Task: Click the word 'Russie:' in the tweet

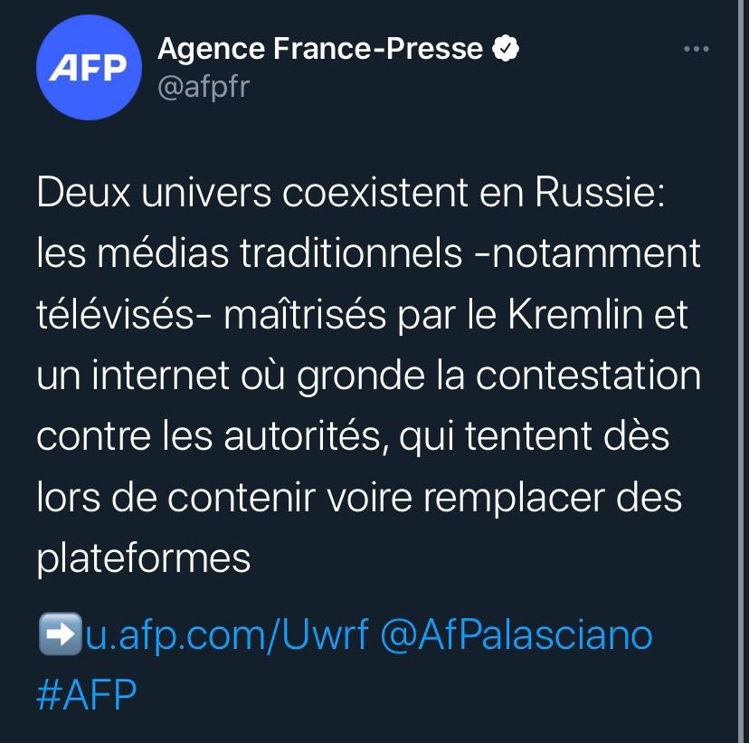Action: (x=600, y=193)
